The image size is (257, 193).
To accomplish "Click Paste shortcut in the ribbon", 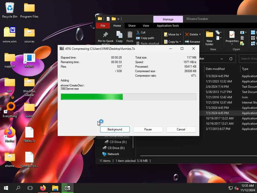I will tap(148, 43).
